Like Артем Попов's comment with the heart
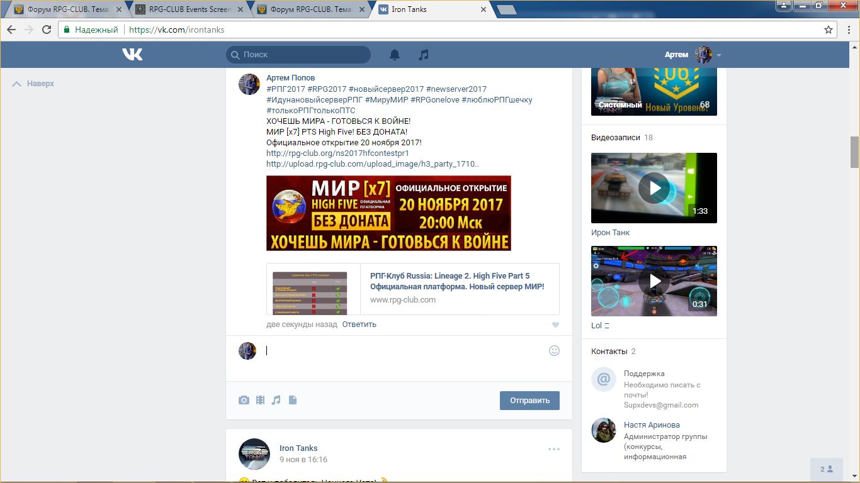 (555, 325)
